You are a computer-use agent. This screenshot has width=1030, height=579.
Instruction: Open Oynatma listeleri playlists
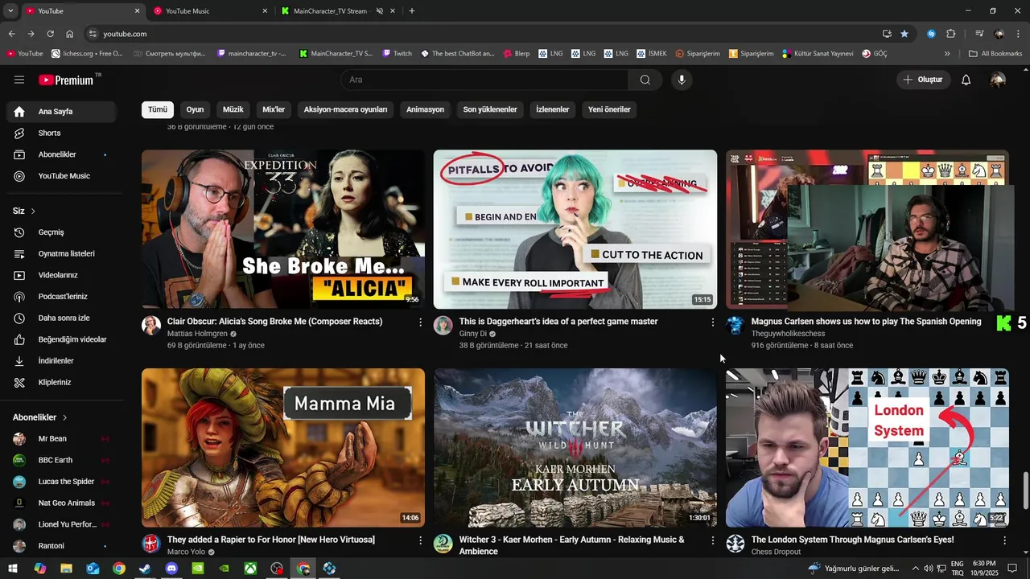coord(61,253)
